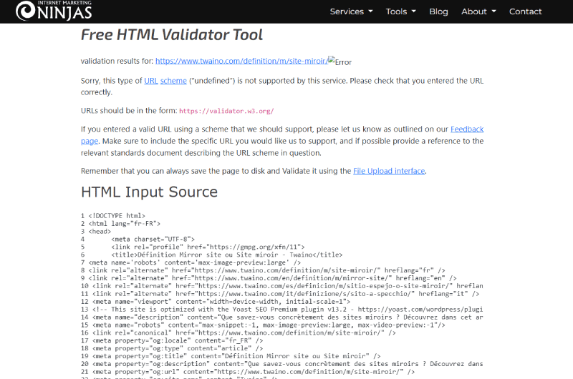This screenshot has height=379, width=573.
Task: Click the og:description meta source line
Action: click(281, 364)
